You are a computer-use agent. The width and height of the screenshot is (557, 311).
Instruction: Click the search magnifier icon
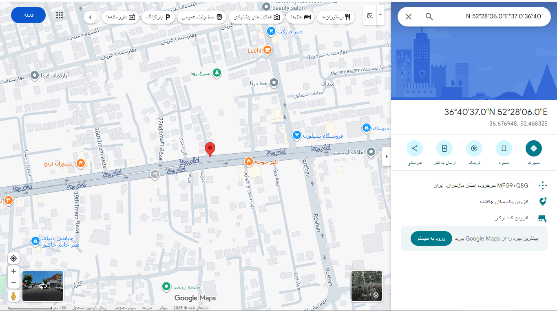point(429,17)
